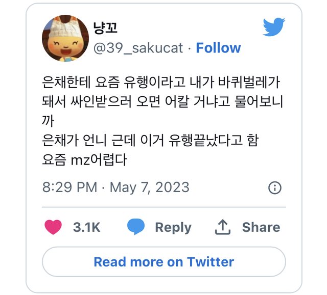This screenshot has width=327, height=295.
Task: Click the Reply text label
Action: point(173,228)
